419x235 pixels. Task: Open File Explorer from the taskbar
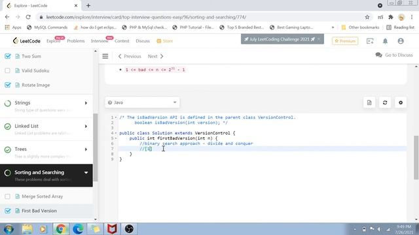coord(27,229)
